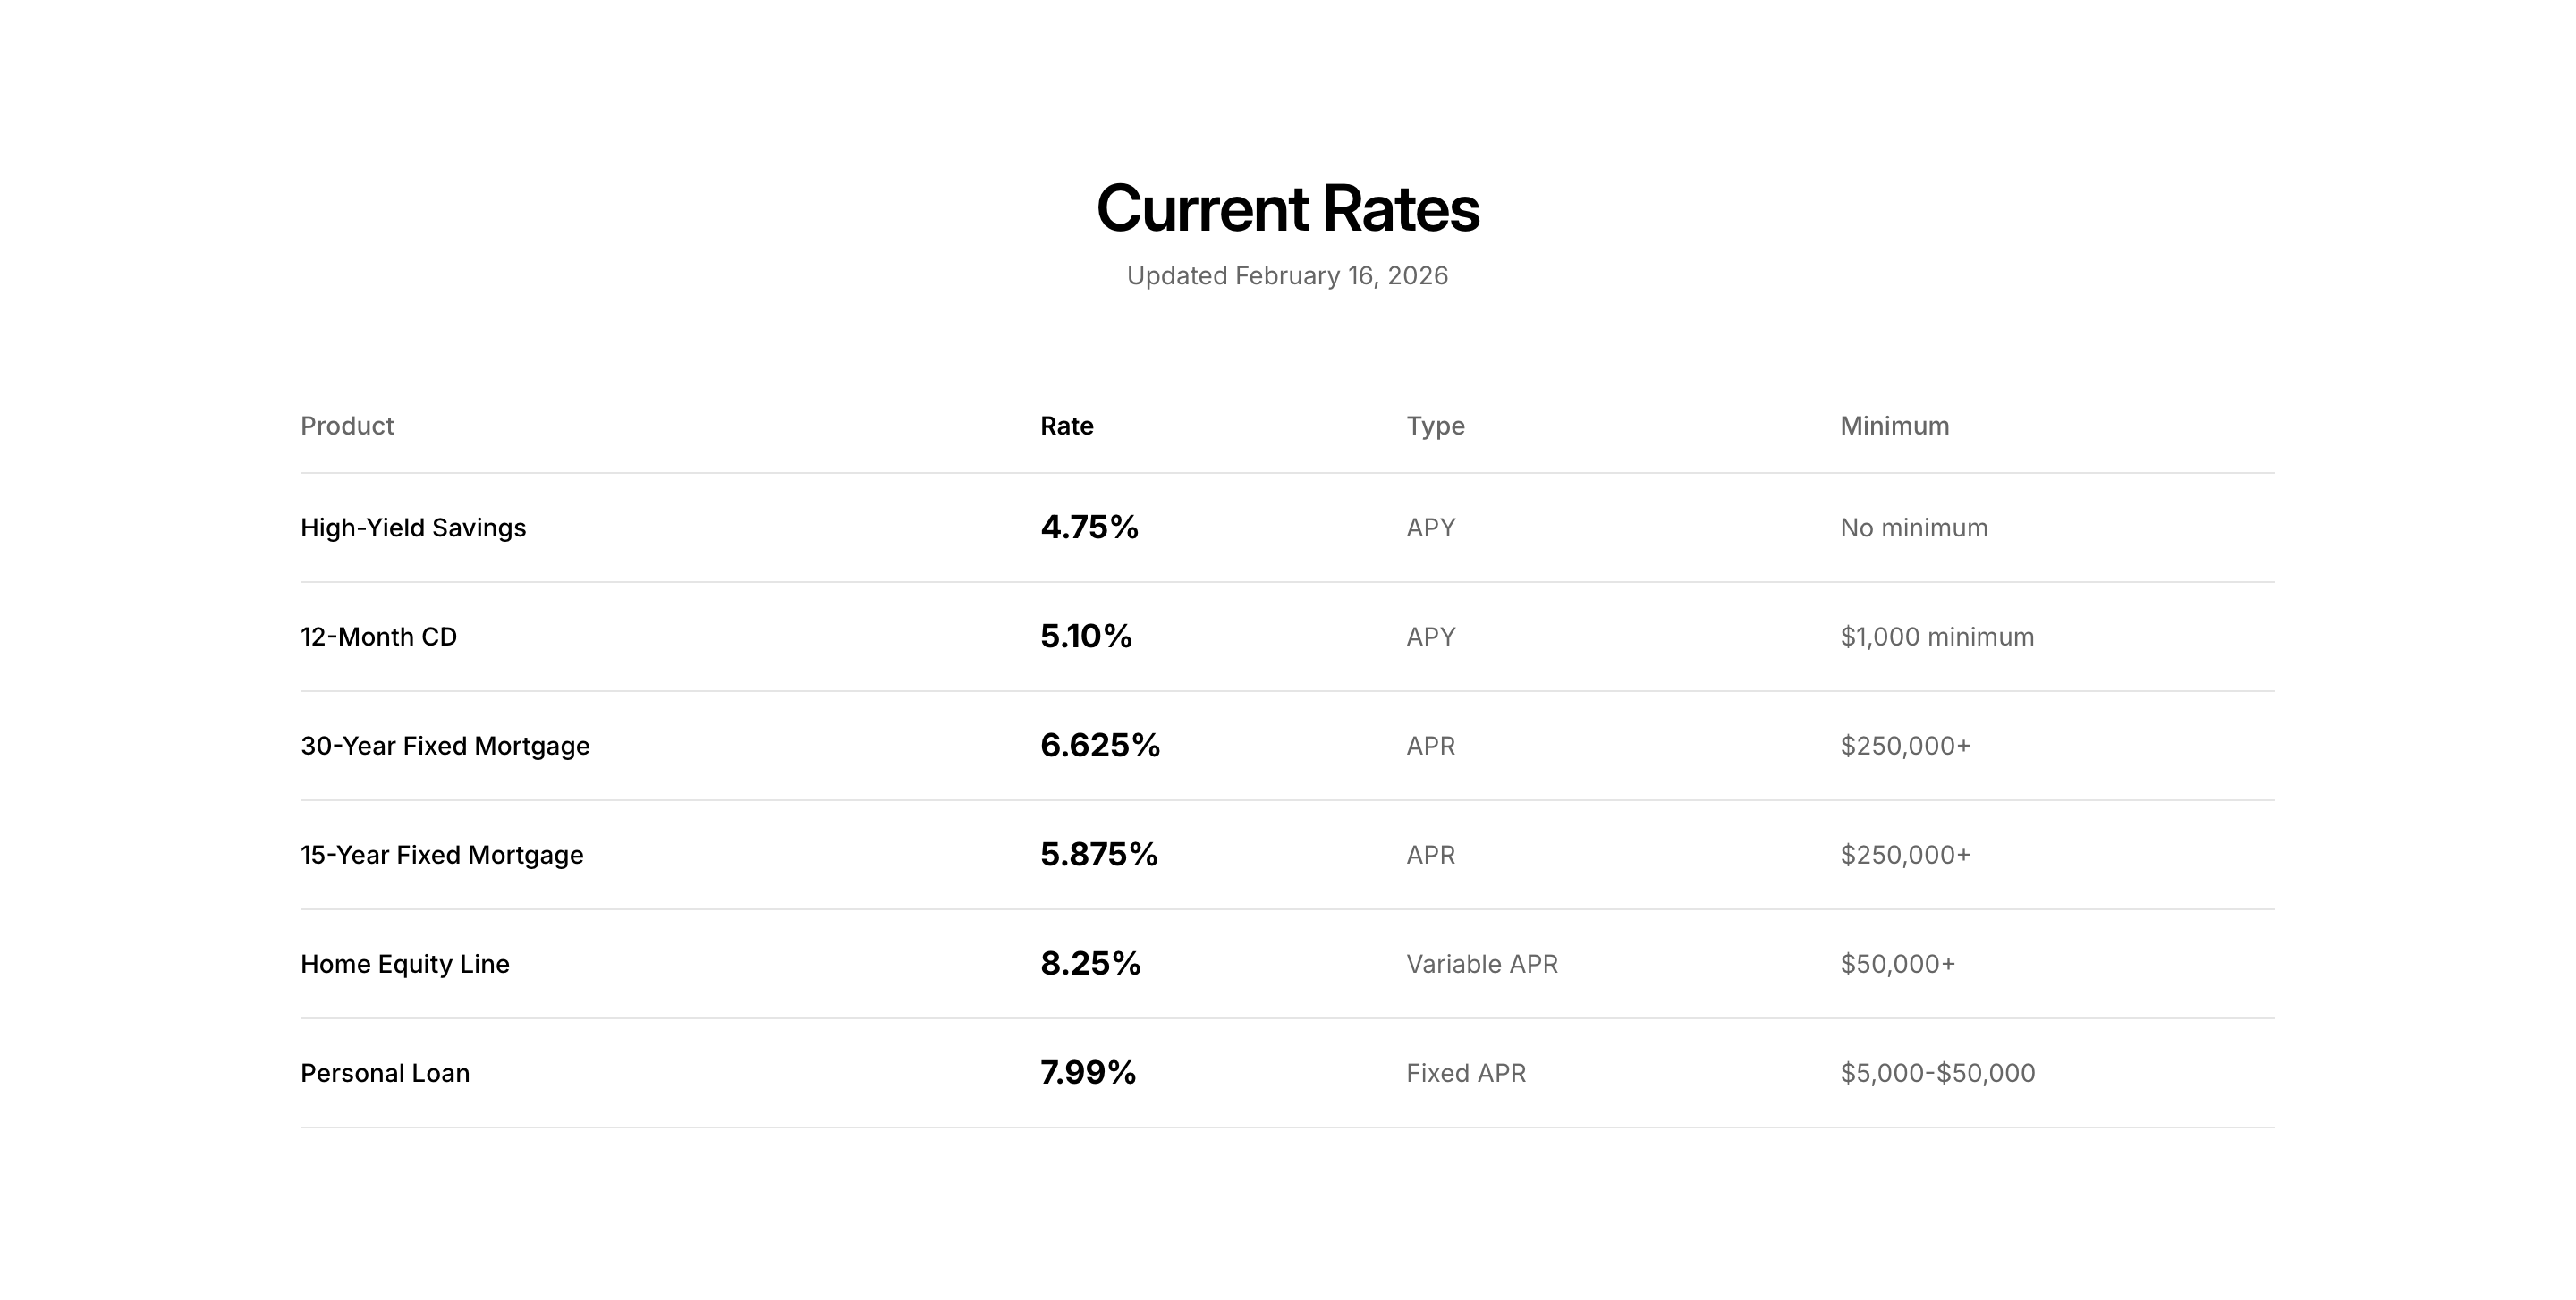The height and width of the screenshot is (1300, 2576).
Task: Select the 5.10% CD rate value
Action: (x=1086, y=636)
